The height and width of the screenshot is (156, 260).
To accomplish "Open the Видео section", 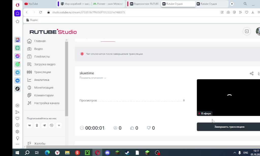I will click(35, 49).
